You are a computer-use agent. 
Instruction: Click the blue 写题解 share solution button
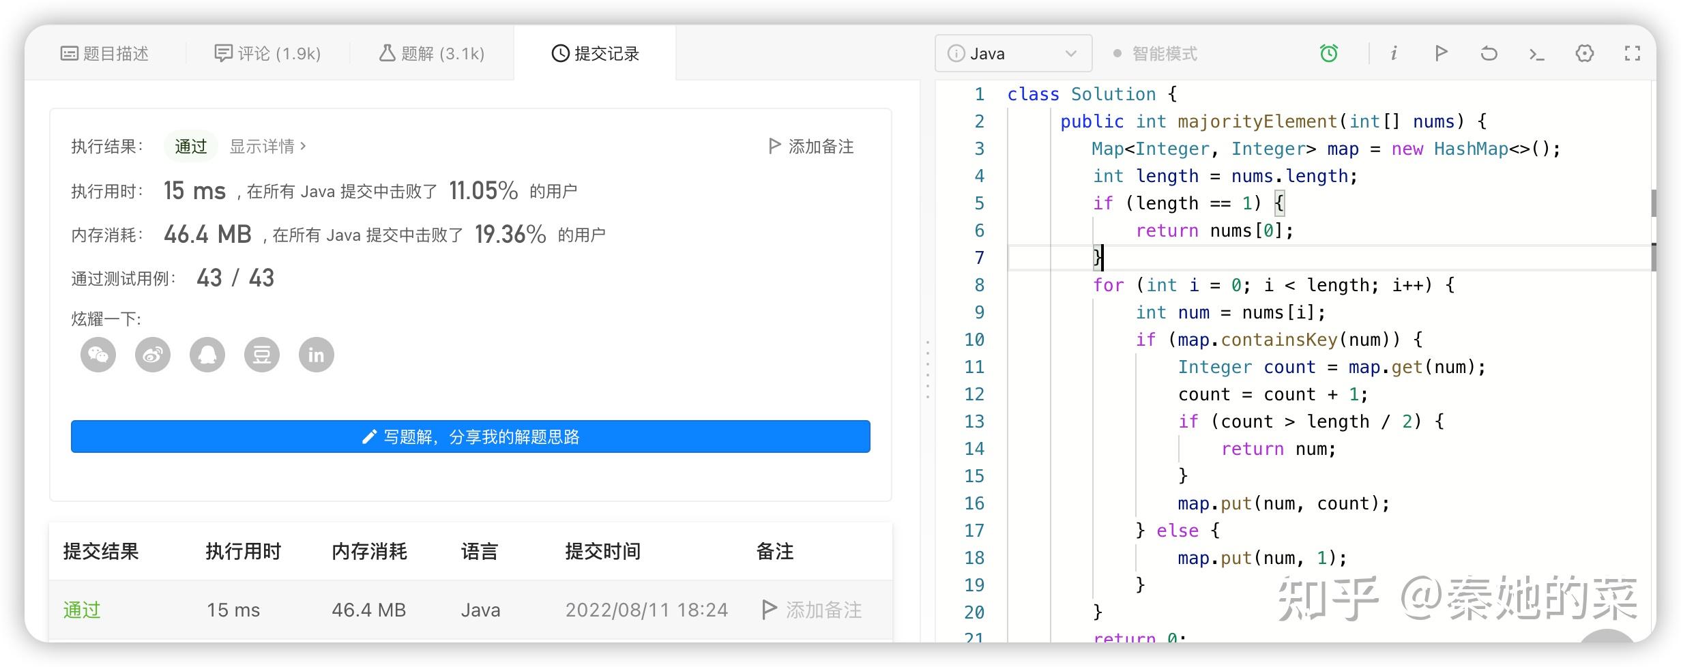pyautogui.click(x=470, y=436)
